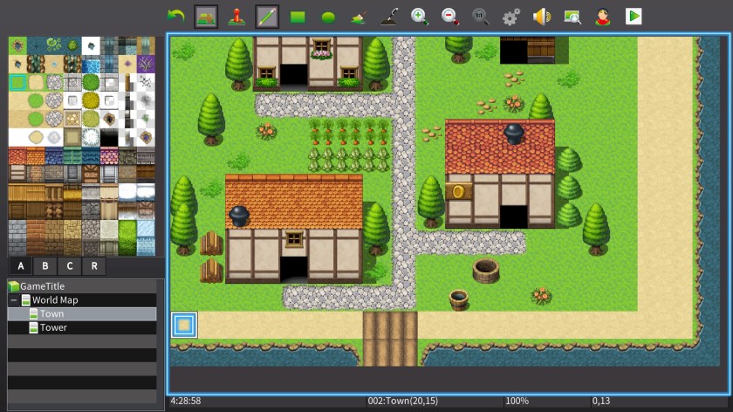This screenshot has height=412, width=733.
Task: Switch to tileset tab B
Action: pos(45,265)
